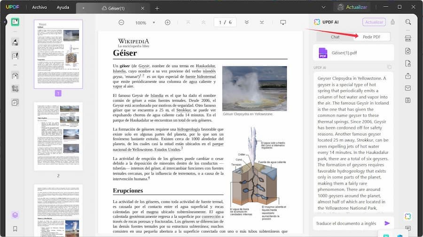The height and width of the screenshot is (237, 423).
Task: Open the Protect PDF lock-page icon
Action: click(x=408, y=63)
